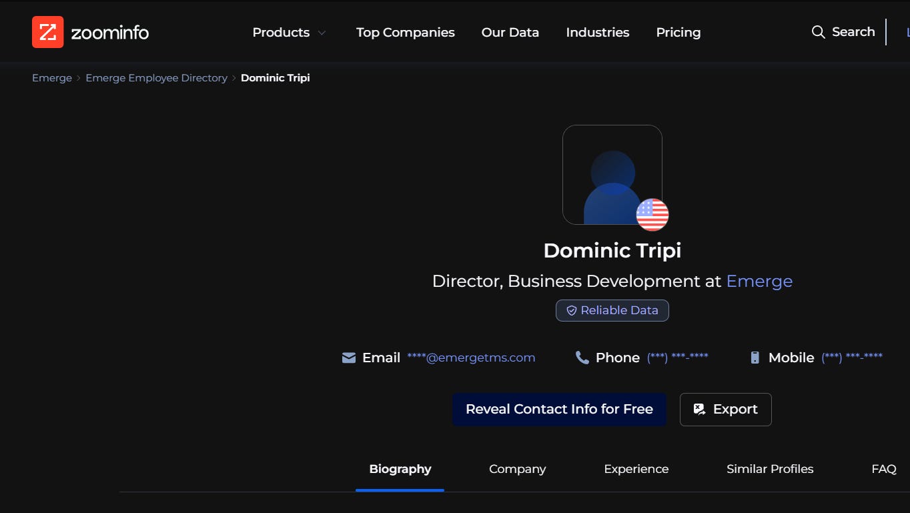This screenshot has width=910, height=513.
Task: Click the email envelope icon
Action: point(349,358)
